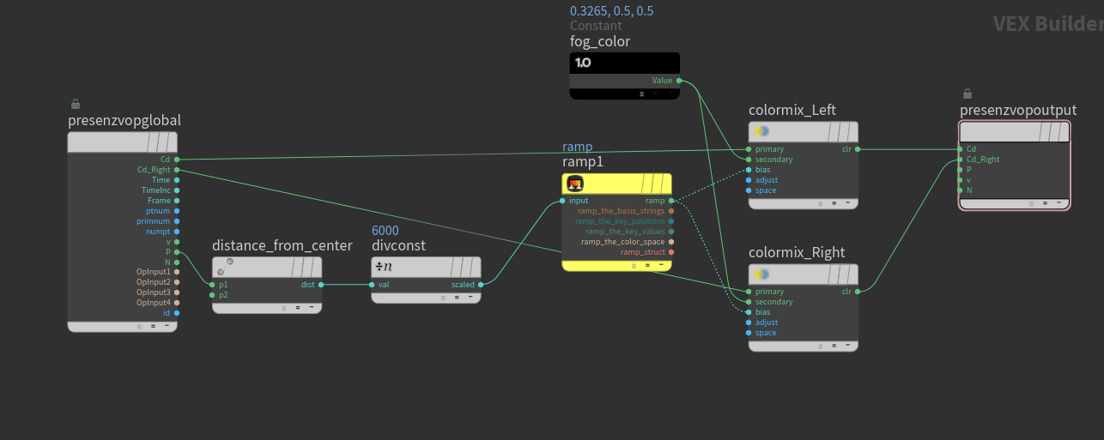Click the OpInput1 port on presenzvopglobal

(x=177, y=272)
